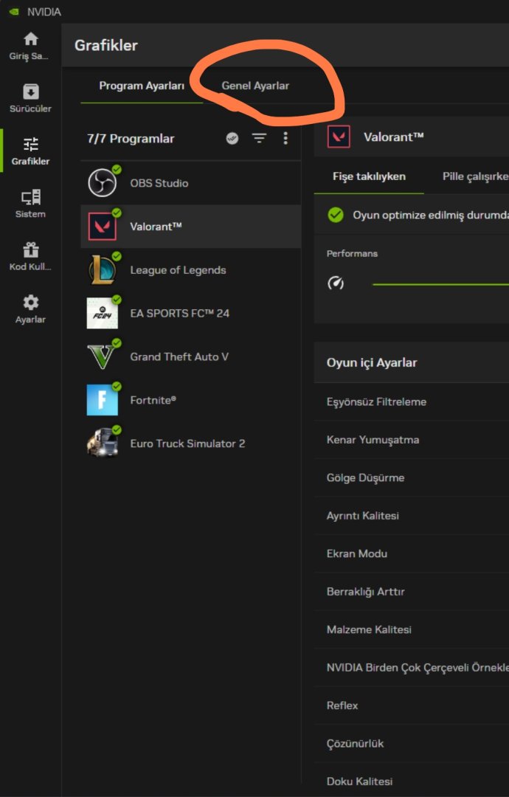Click the 7/7 Programlar label

(x=131, y=139)
